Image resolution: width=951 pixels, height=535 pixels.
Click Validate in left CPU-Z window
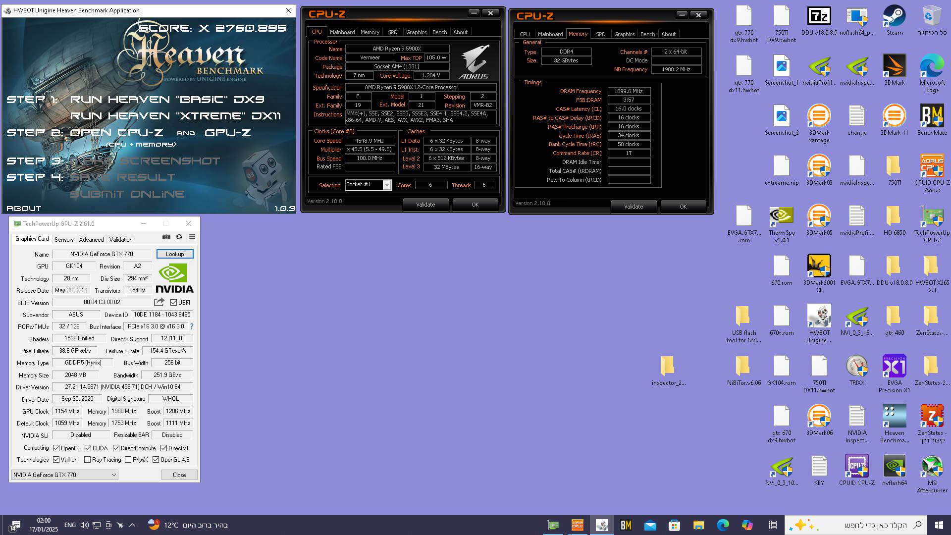(425, 205)
